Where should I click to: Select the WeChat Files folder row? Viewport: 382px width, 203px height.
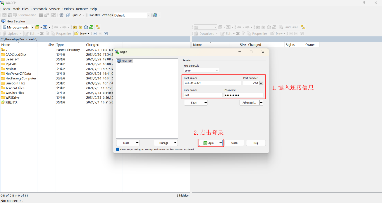point(15,93)
